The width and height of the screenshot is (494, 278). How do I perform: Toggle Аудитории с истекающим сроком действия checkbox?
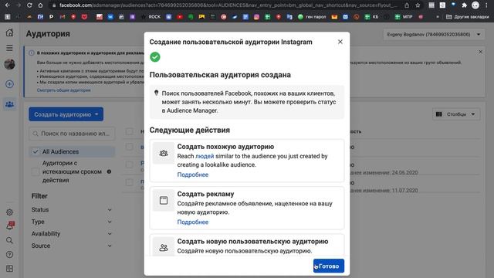[36, 171]
